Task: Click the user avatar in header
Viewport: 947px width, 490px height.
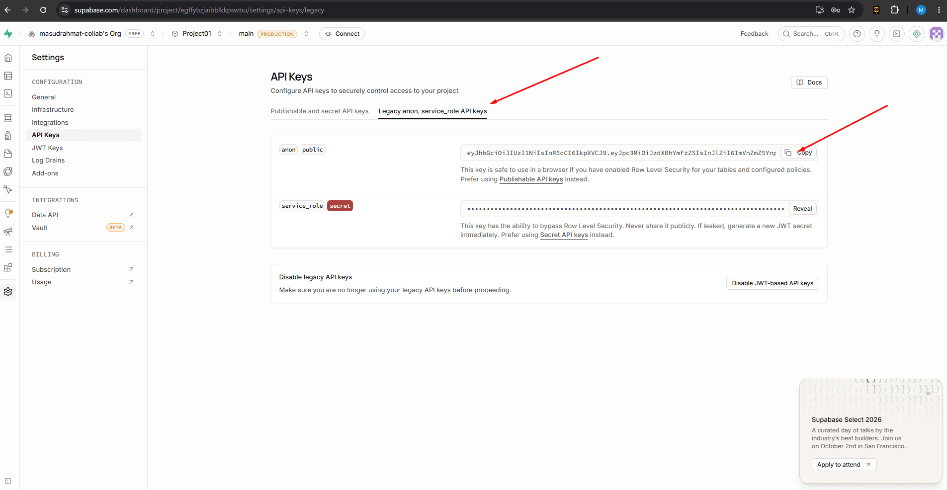Action: coord(937,34)
